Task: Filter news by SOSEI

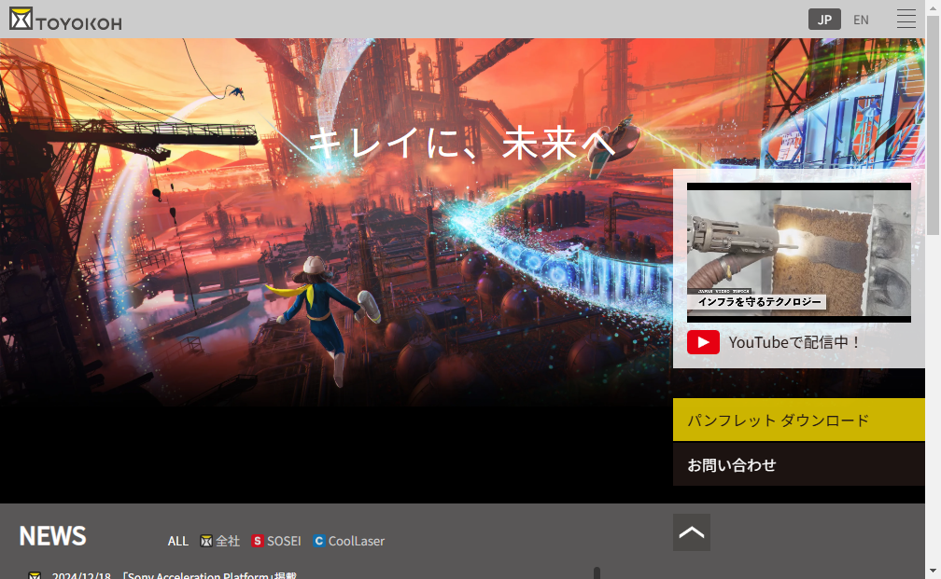Action: pyautogui.click(x=276, y=541)
